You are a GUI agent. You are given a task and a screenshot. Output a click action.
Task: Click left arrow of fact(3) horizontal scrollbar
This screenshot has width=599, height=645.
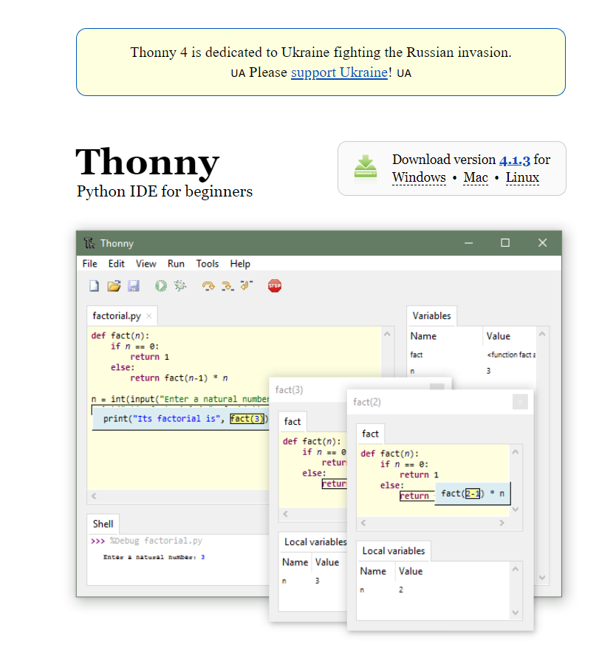coord(285,513)
